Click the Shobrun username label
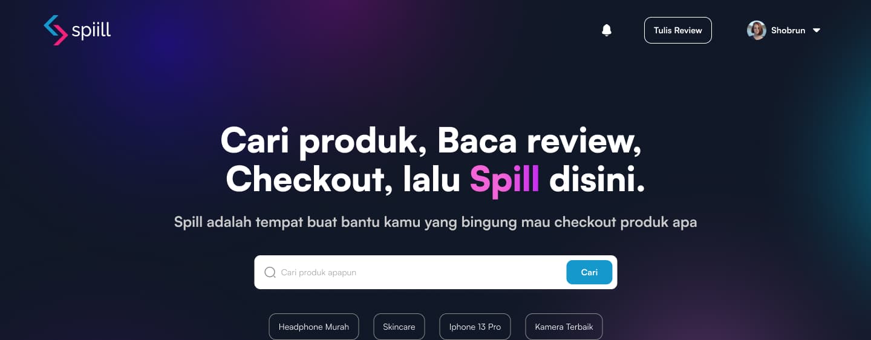Screen dimensions: 871x340 coord(788,30)
